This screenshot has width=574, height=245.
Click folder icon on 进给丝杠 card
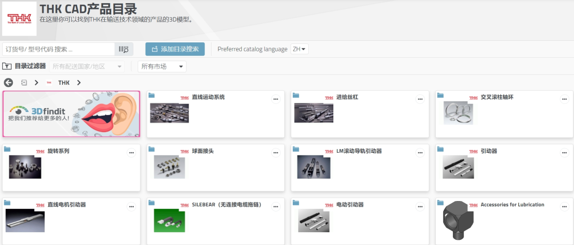(296, 95)
